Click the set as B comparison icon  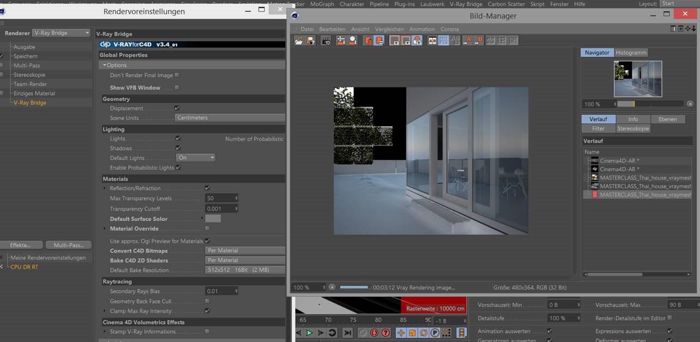(478, 41)
